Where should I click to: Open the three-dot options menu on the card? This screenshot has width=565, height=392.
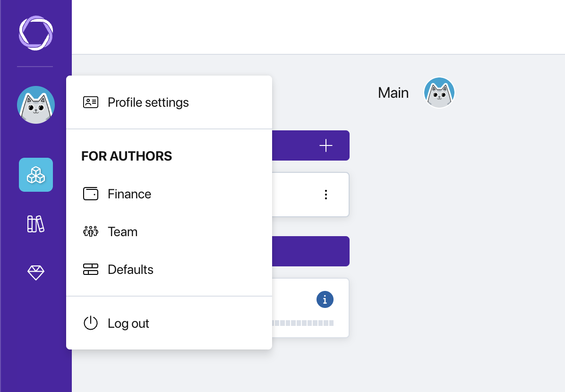tap(326, 195)
